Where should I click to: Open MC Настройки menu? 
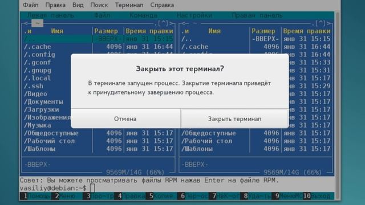(x=194, y=15)
